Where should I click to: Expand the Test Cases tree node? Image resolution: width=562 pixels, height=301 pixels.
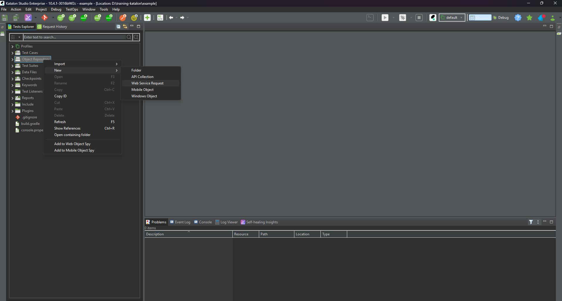(x=12, y=53)
